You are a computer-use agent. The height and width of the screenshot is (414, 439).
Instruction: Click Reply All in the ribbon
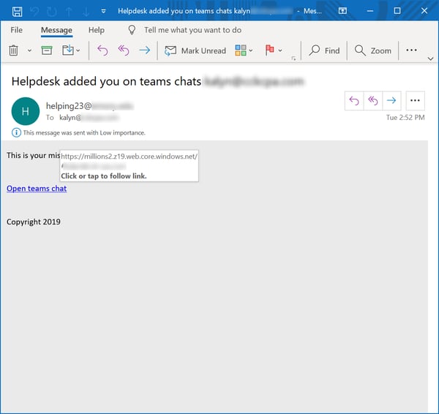(123, 50)
